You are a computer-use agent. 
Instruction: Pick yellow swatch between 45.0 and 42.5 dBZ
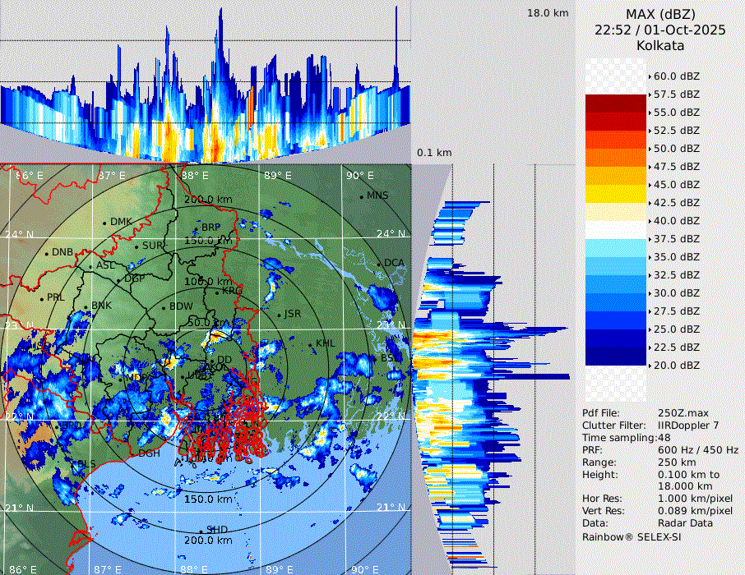coord(616,194)
